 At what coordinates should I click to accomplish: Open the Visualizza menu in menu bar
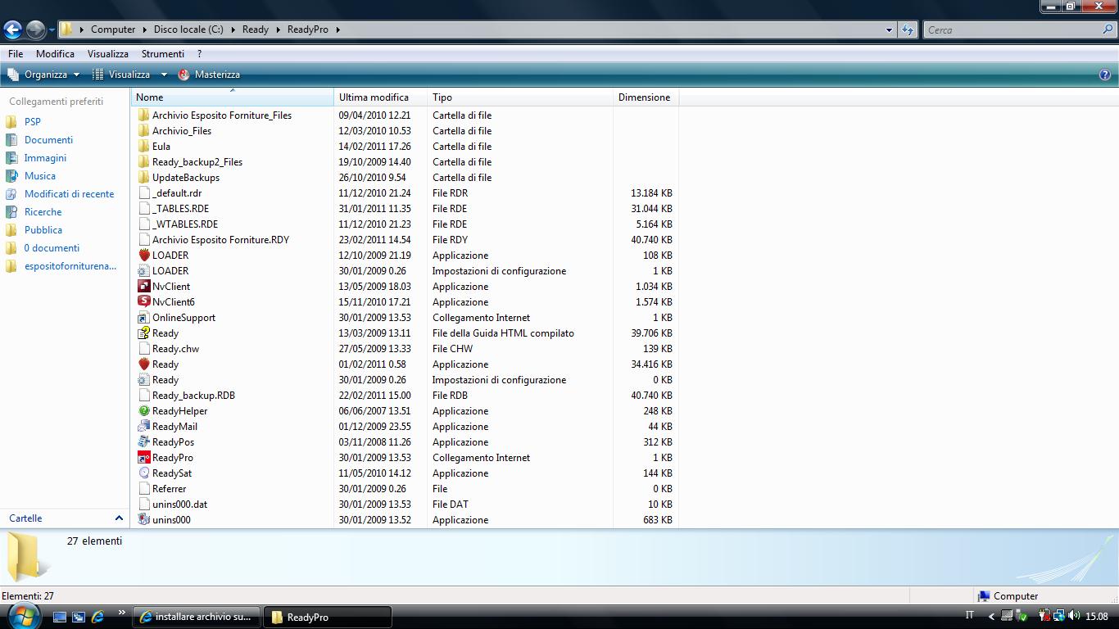pyautogui.click(x=108, y=54)
